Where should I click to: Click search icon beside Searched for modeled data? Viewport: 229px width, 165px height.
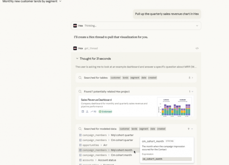(x=80, y=129)
